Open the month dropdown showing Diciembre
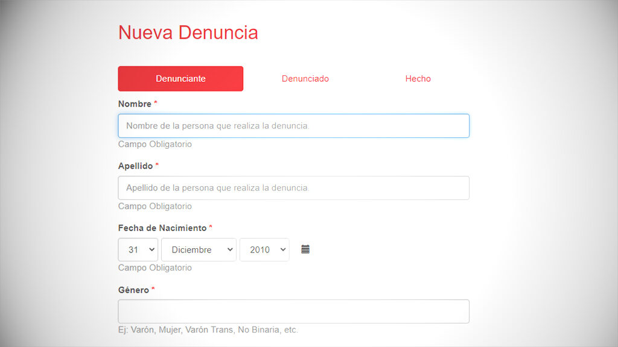Screen dimensions: 618x347 [x=199, y=250]
